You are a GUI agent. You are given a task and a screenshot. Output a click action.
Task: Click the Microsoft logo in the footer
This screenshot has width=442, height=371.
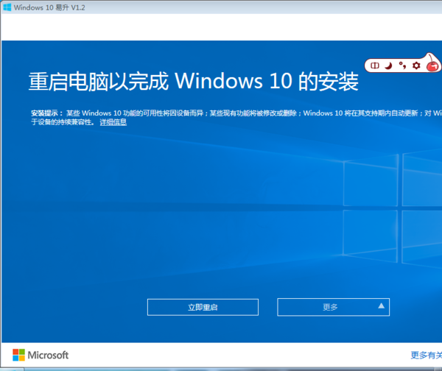coord(41,355)
